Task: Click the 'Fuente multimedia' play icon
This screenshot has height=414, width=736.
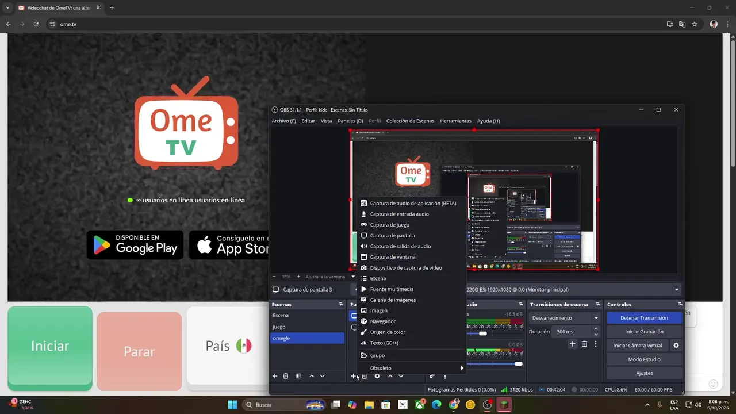Action: click(363, 289)
